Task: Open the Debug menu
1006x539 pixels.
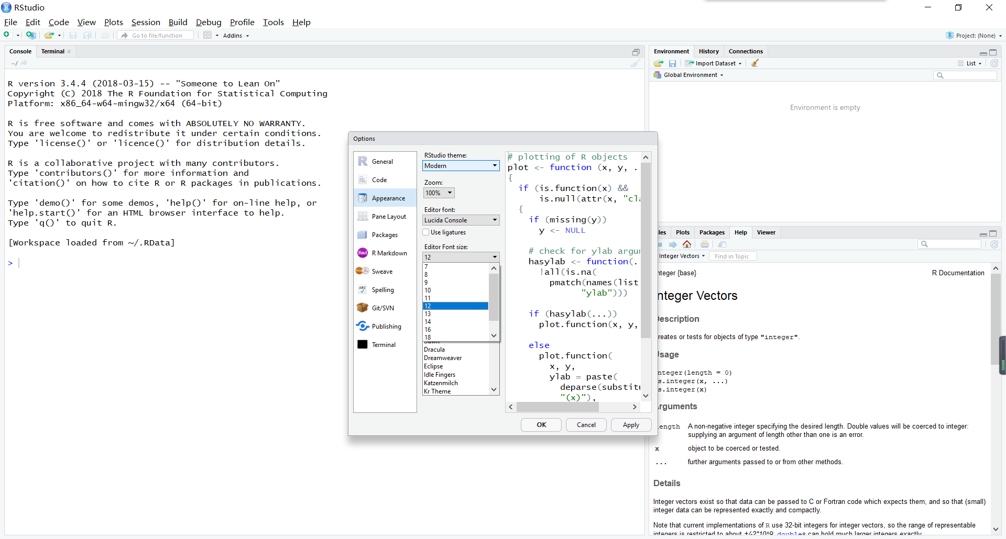Action: (209, 22)
